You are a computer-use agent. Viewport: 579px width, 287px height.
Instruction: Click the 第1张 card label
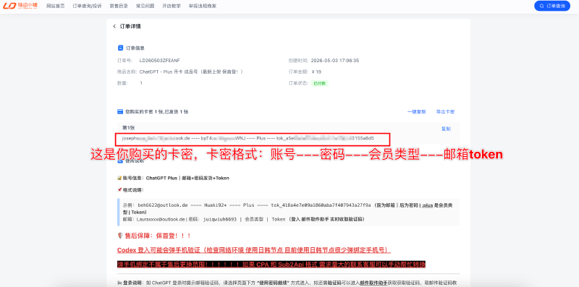(x=129, y=128)
